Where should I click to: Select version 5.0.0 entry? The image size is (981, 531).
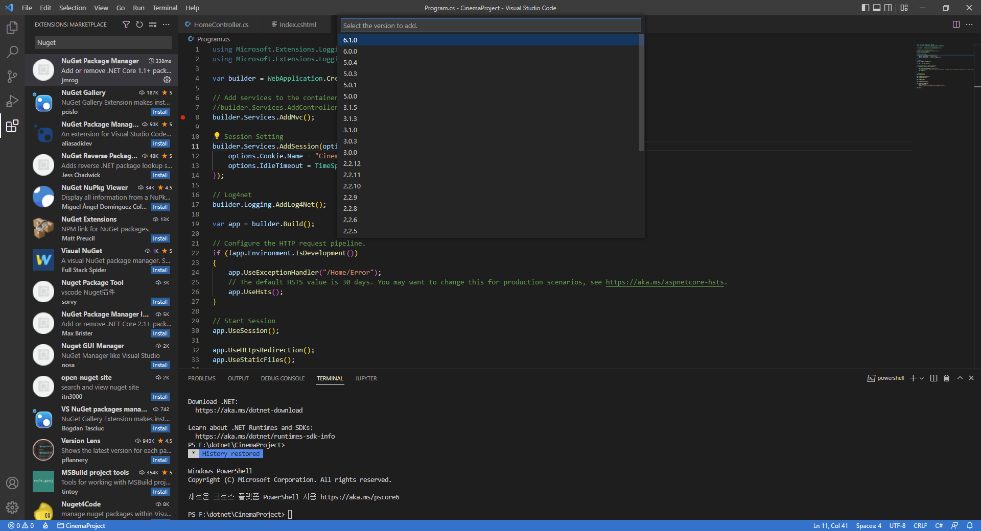[488, 96]
